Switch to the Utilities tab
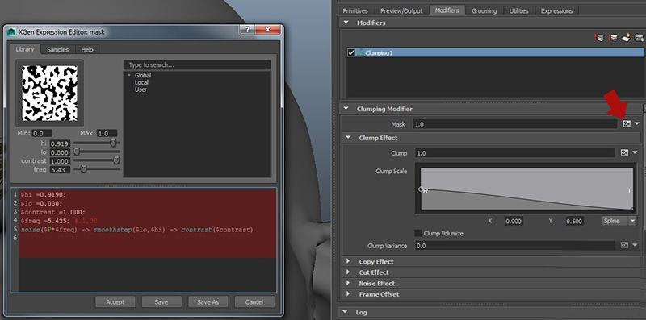The height and width of the screenshot is (320, 646). pos(518,10)
